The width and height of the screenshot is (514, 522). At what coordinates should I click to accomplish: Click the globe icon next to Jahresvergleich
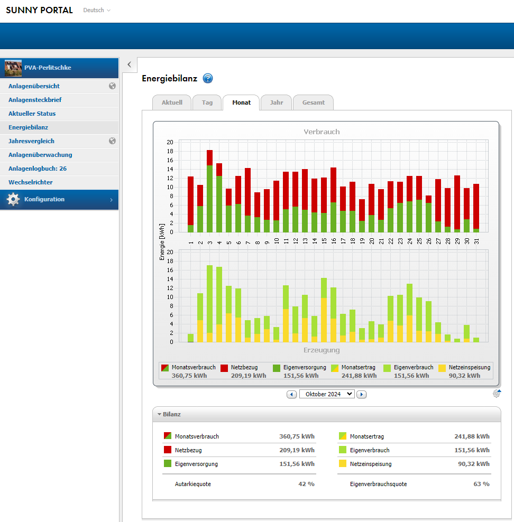point(112,141)
